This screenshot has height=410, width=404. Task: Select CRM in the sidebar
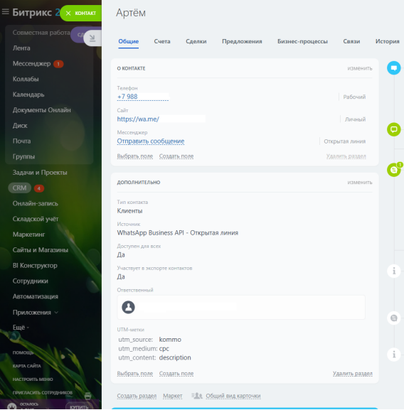coord(20,188)
